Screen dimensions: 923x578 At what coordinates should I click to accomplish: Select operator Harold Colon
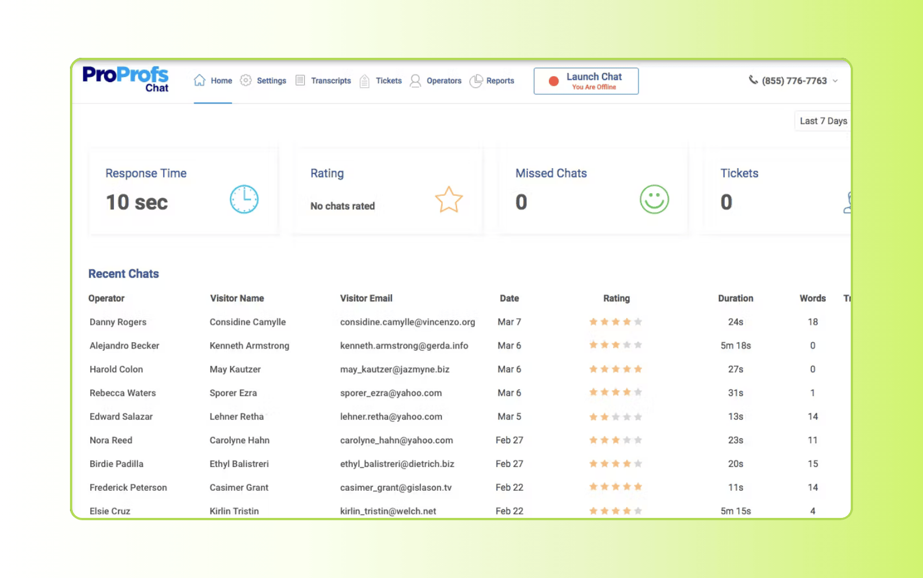click(x=116, y=369)
